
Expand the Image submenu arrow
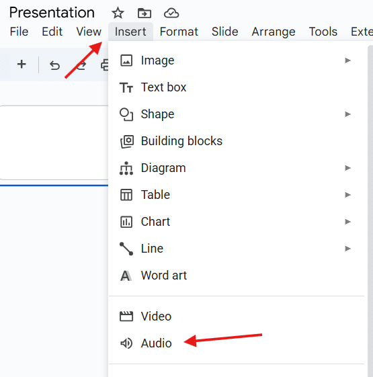(347, 60)
